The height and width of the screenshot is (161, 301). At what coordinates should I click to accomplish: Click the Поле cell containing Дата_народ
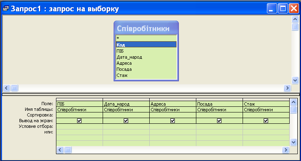click(126, 104)
